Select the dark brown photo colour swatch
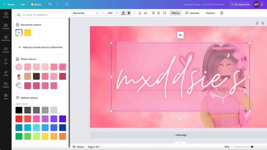Image resolution: width=267 pixels, height=150 pixels. [36, 76]
